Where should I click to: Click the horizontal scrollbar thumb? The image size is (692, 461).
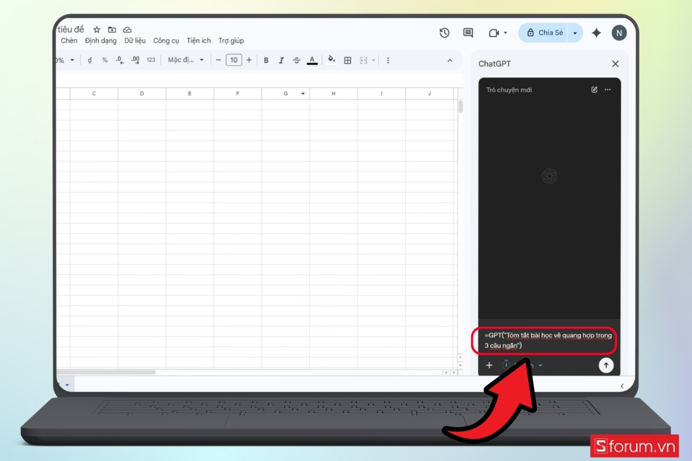[106, 372]
